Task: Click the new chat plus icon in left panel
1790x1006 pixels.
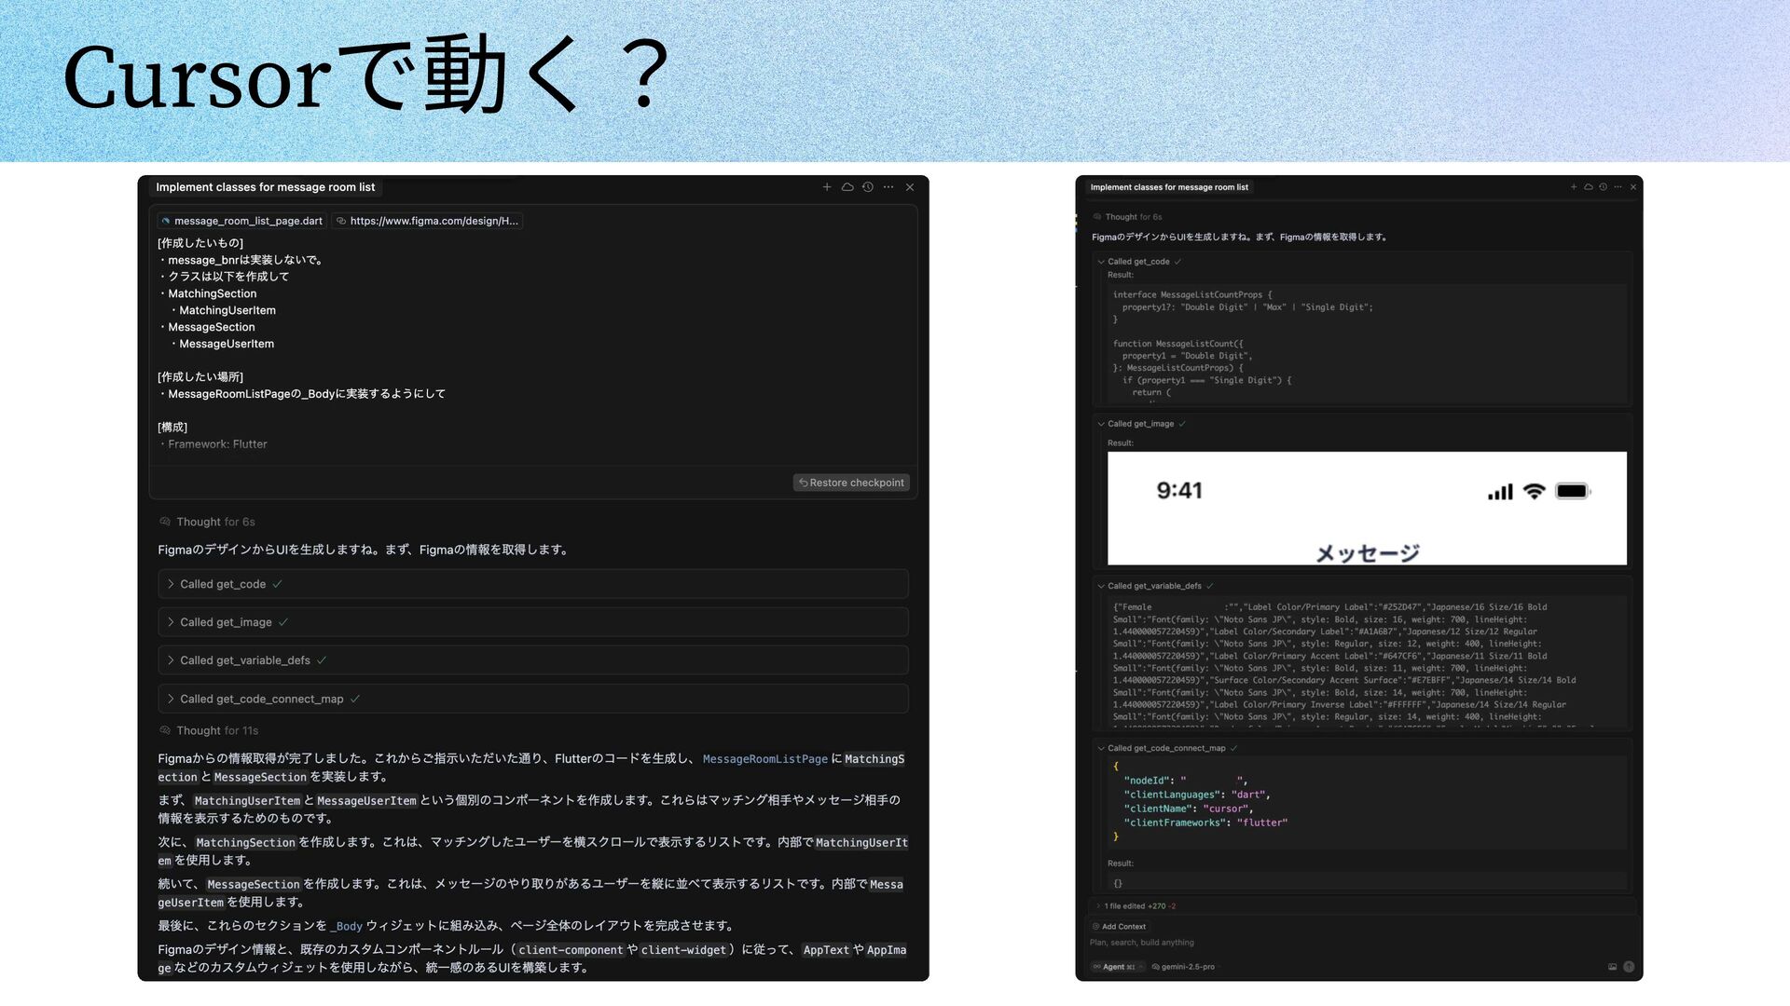Action: [x=827, y=187]
